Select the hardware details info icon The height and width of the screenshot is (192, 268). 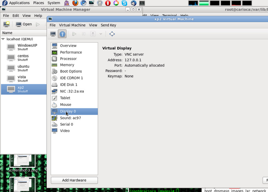[62, 34]
